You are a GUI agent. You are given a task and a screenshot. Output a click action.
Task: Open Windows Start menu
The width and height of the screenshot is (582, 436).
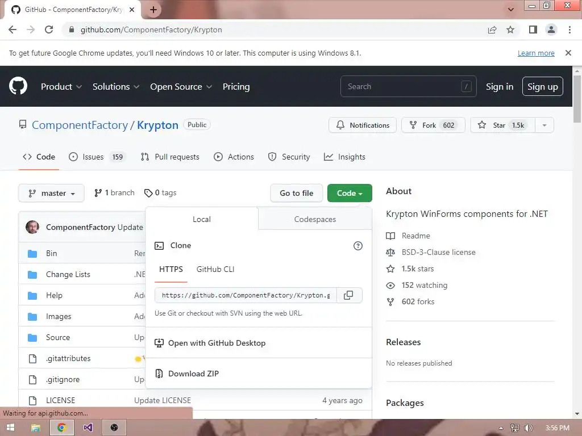[10, 427]
